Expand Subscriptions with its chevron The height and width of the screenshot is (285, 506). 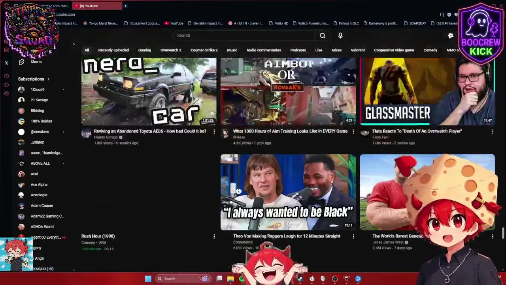point(48,79)
